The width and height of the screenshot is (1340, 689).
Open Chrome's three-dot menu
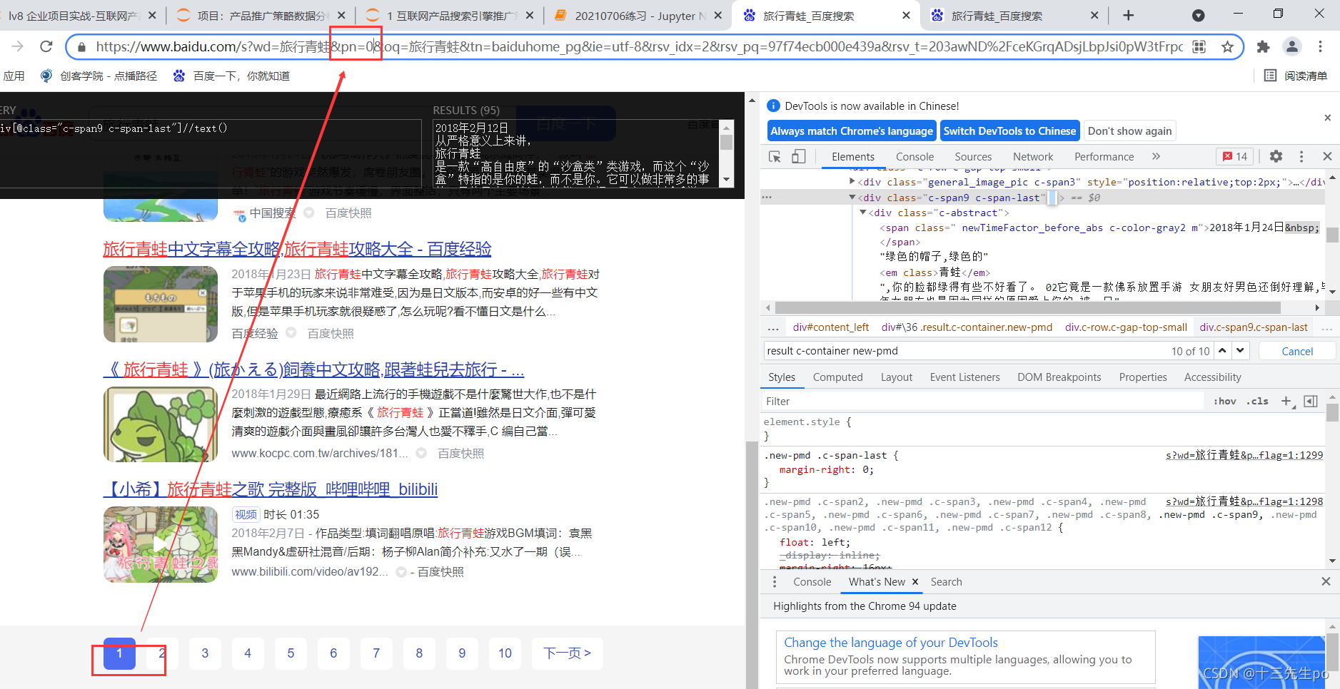point(1320,47)
